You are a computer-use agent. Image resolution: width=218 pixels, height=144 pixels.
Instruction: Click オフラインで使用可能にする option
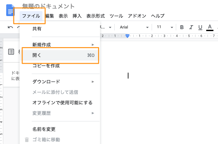62,102
